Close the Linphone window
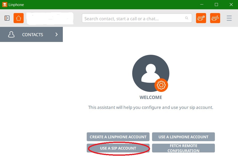Viewport: 238px width, 162px height. coord(231,5)
